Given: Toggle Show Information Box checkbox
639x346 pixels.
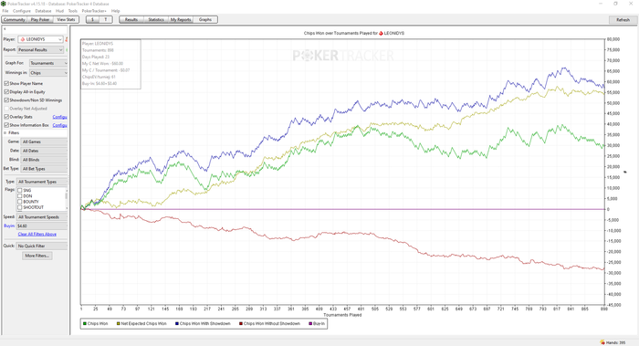Looking at the screenshot, I should point(6,125).
